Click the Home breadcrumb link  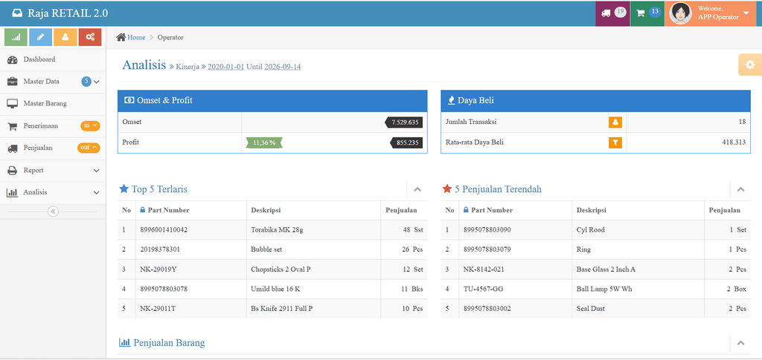[x=136, y=37]
